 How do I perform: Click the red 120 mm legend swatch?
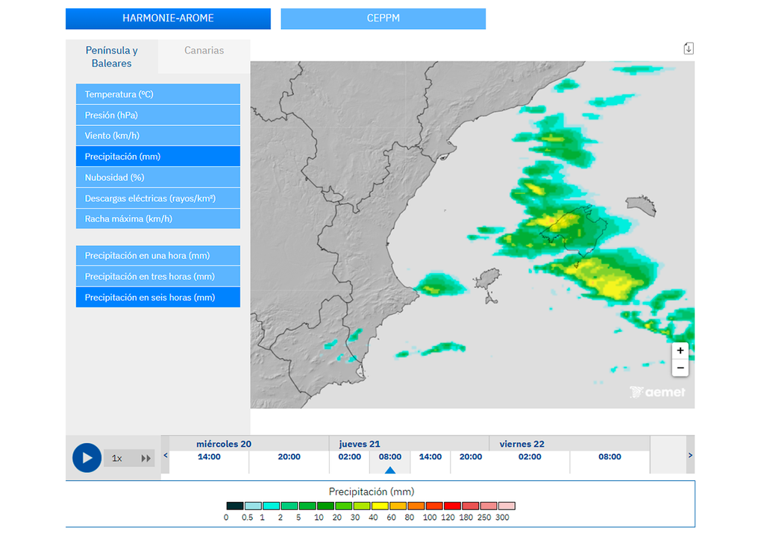(x=452, y=506)
